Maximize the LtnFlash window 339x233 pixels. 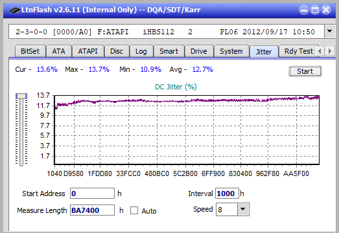click(x=315, y=10)
